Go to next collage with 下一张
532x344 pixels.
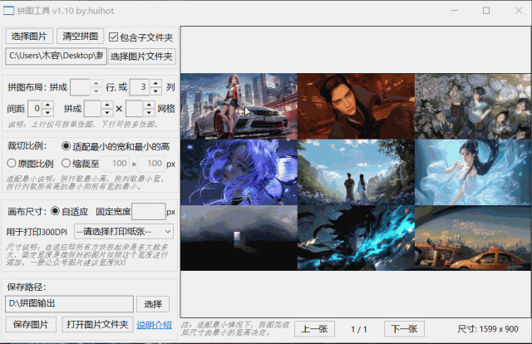(404, 329)
